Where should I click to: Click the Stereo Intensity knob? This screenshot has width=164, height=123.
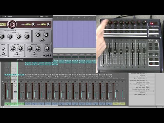(27, 36)
